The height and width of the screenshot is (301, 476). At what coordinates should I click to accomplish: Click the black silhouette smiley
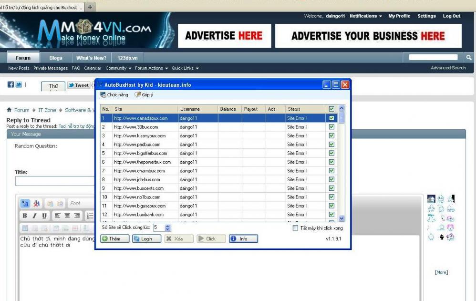click(x=442, y=237)
